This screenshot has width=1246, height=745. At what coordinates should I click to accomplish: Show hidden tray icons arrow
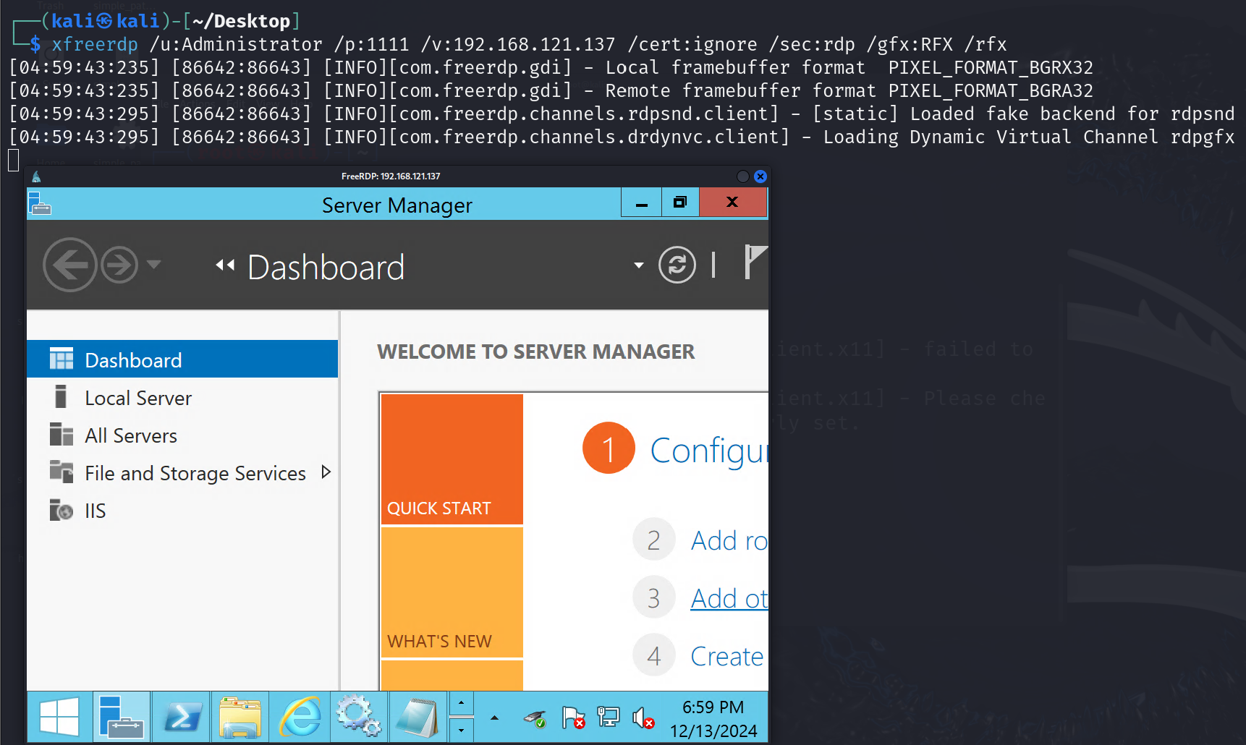(494, 718)
